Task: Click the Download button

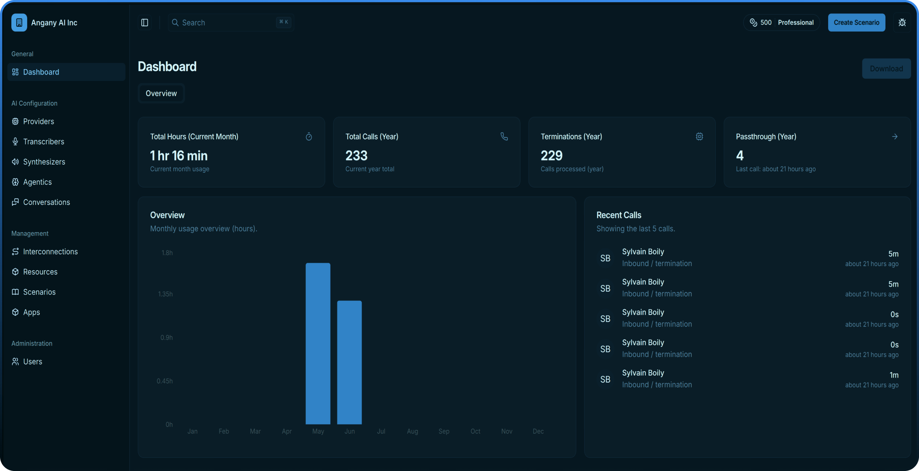Action: 886,69
